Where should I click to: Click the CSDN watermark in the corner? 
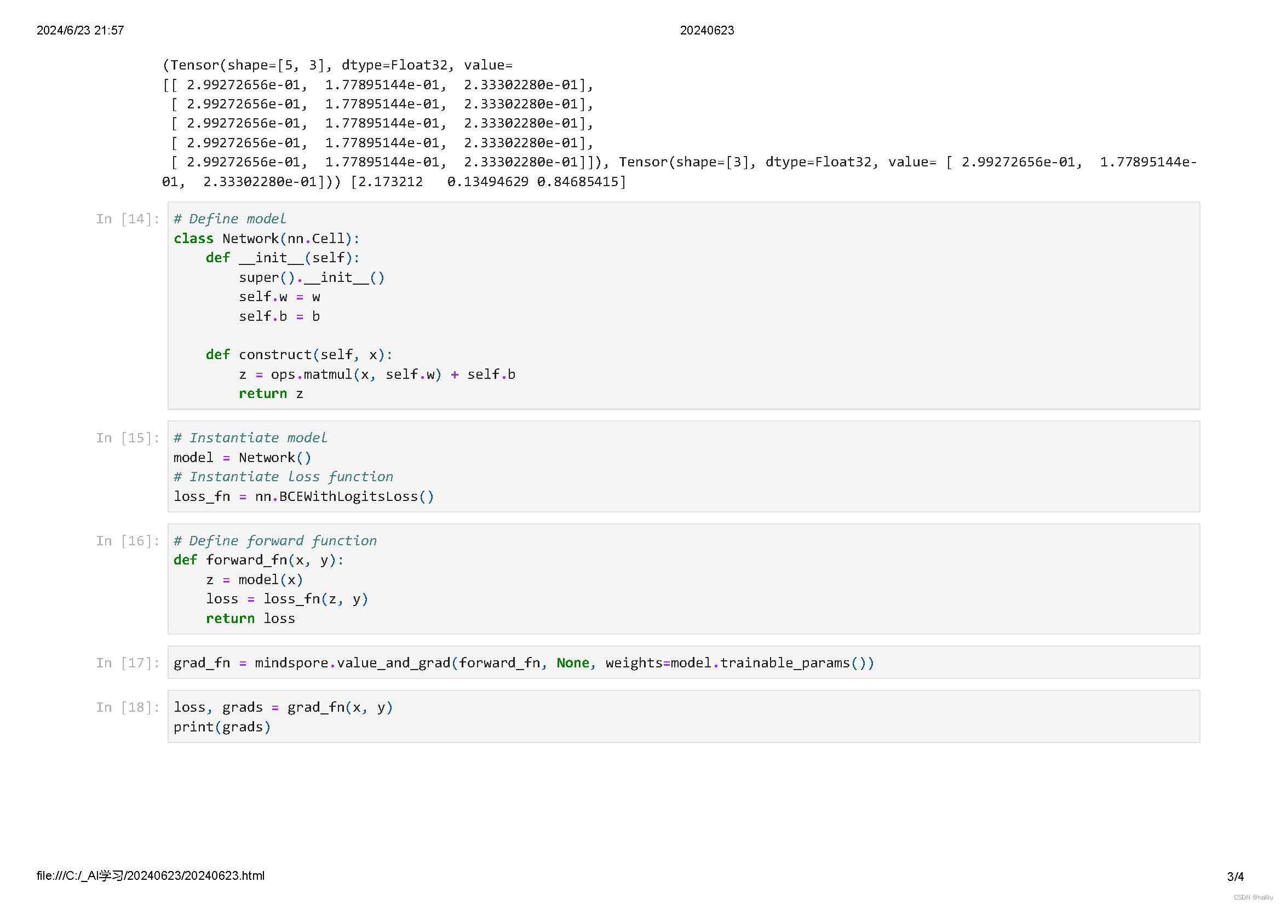pyautogui.click(x=1253, y=898)
